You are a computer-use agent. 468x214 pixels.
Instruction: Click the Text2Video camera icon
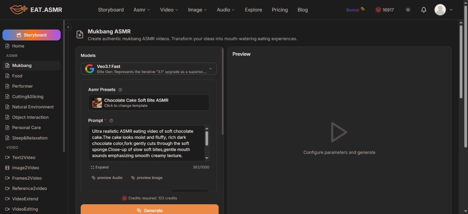point(7,157)
